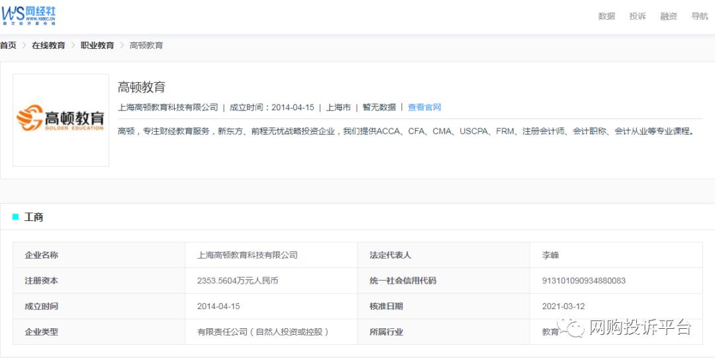Image resolution: width=715 pixels, height=358 pixels.
Task: Go to 职业教育 breadcrumb link
Action: pos(97,46)
